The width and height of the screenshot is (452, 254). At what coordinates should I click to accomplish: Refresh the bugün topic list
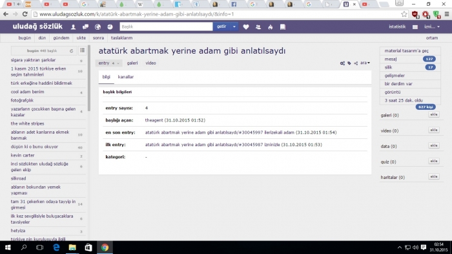71,51
